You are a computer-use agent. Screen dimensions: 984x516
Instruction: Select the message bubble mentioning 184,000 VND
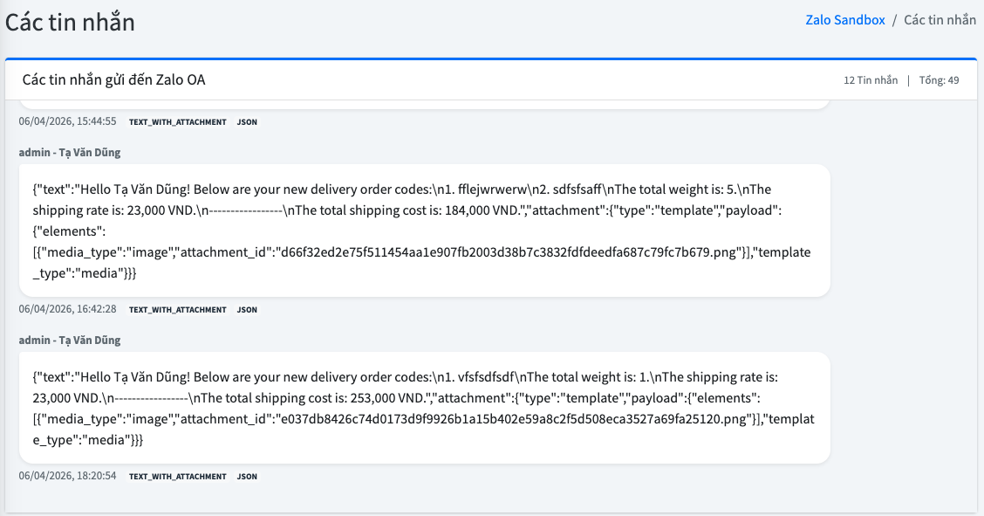[x=424, y=230]
